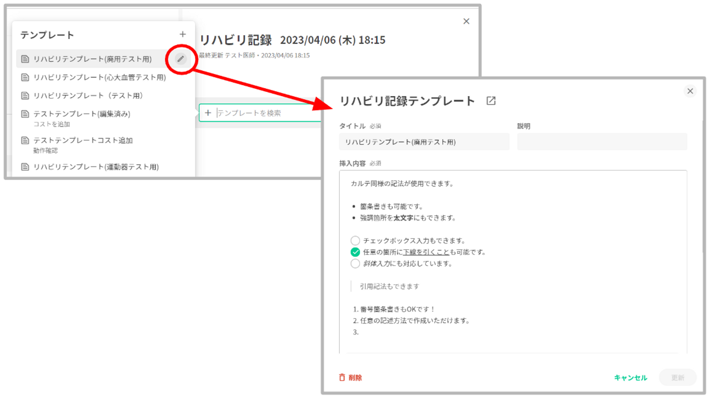The image size is (711, 400).
Task: Click 最終更新 テスト医師 timestamp text
Action: coord(254,55)
